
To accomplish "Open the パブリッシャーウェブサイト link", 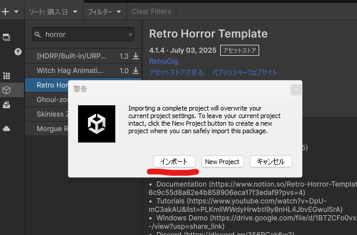I will [245, 72].
